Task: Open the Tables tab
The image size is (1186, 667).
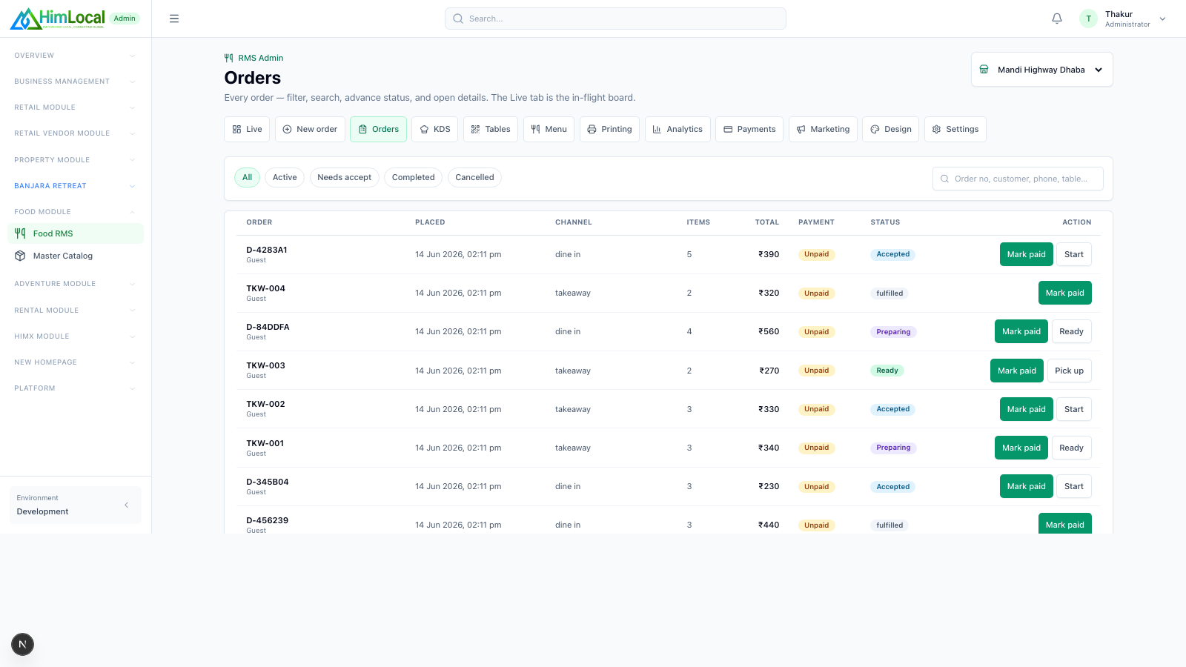Action: coord(491,129)
